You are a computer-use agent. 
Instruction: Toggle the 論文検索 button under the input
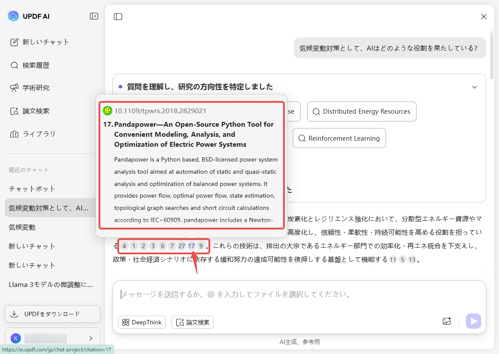click(192, 322)
